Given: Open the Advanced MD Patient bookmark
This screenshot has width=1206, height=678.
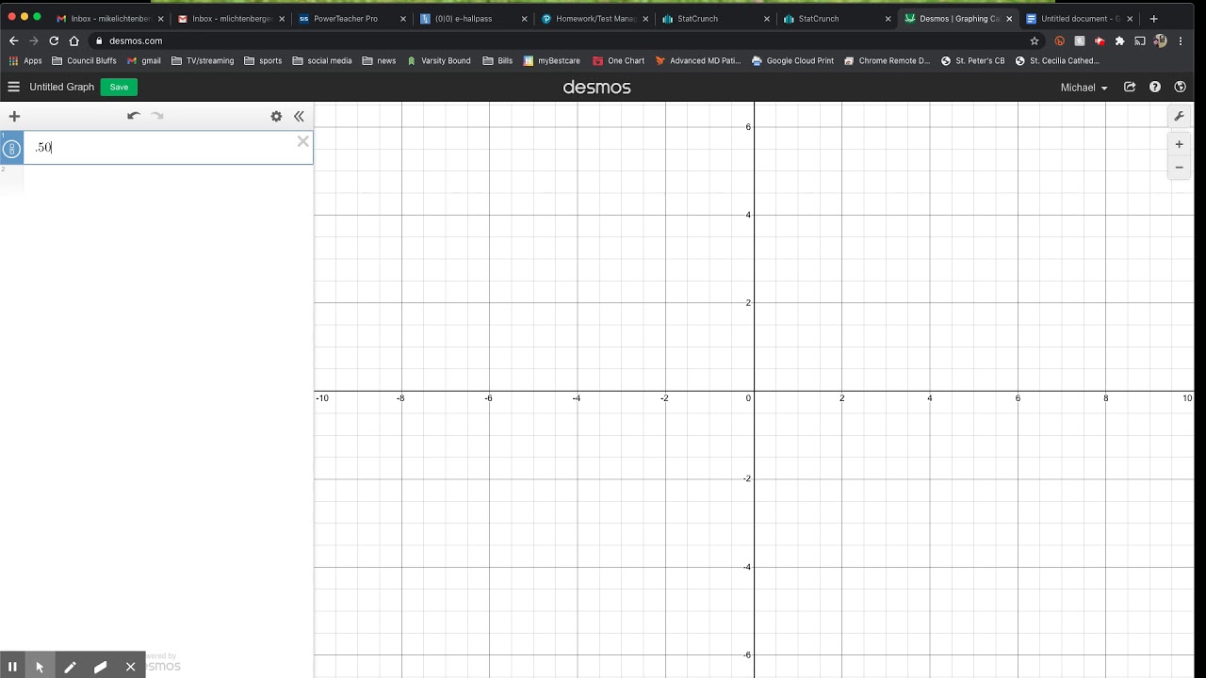Looking at the screenshot, I should [698, 61].
